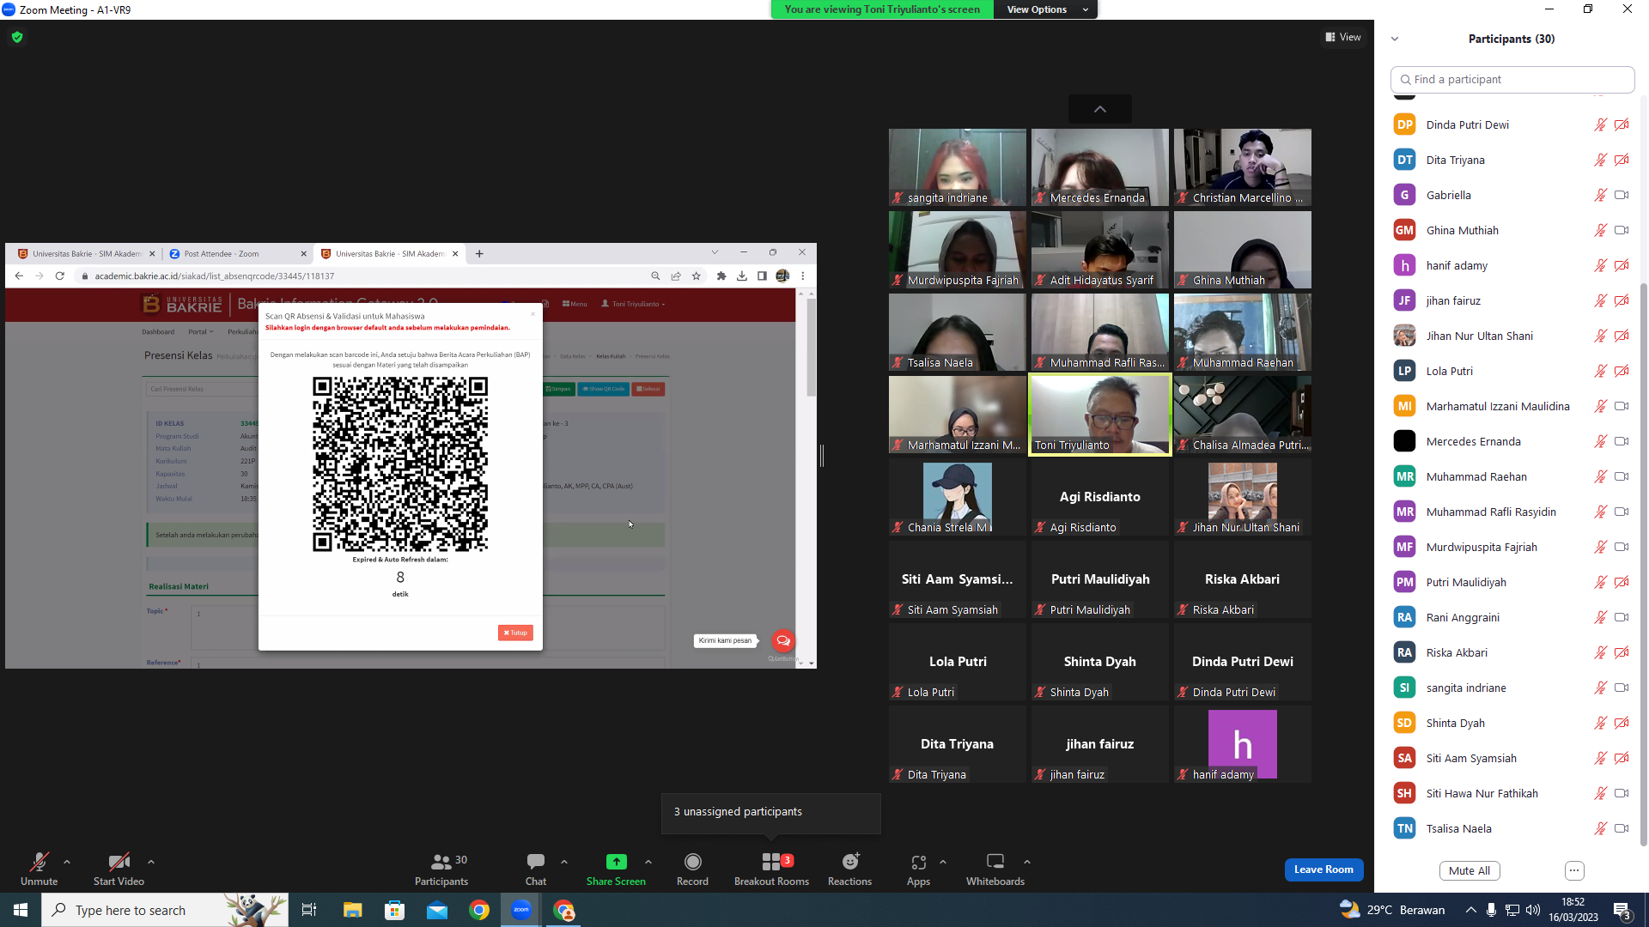Click the shared browser's back arrow
1649x927 pixels.
pyautogui.click(x=19, y=276)
